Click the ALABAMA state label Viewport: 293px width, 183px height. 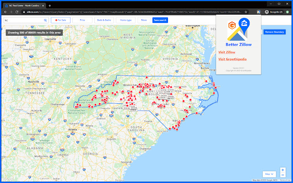(35, 148)
